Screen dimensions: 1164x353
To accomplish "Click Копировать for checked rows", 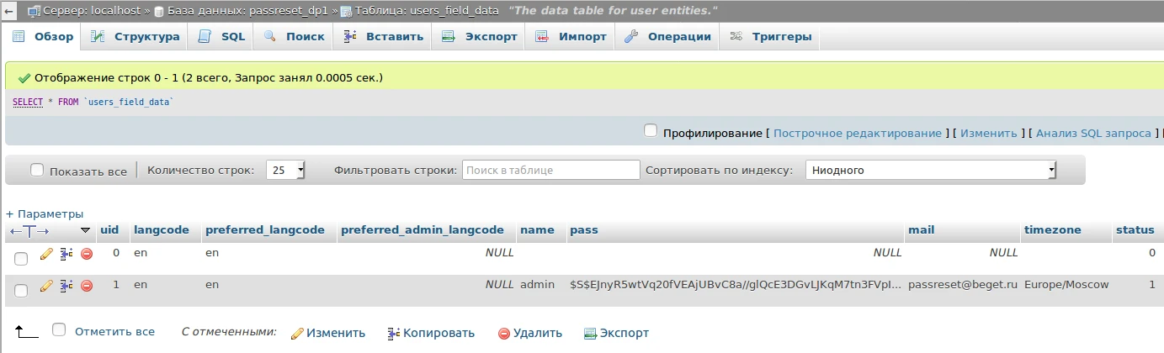I will (431, 333).
